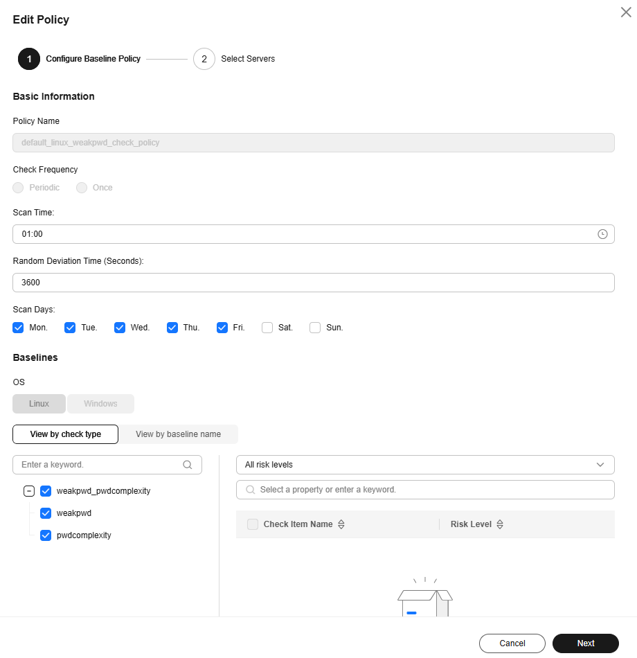Sort by Check Item Name arrows

point(341,524)
